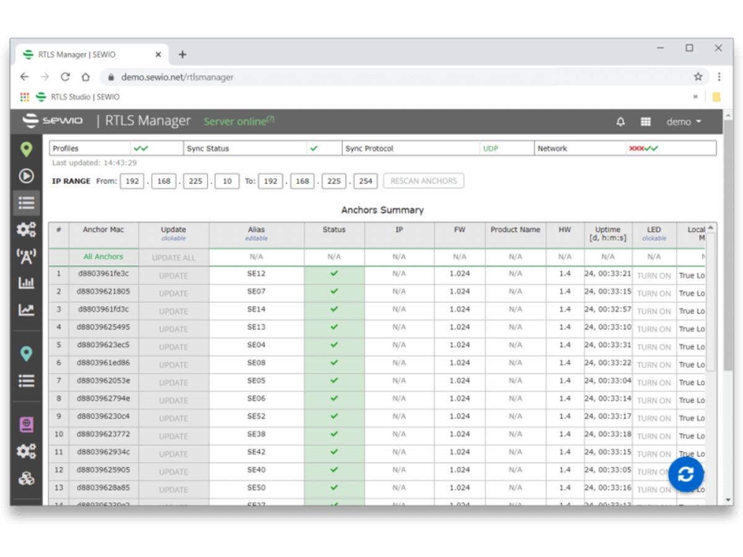
Task: Open a new browser tab
Action: [x=182, y=54]
